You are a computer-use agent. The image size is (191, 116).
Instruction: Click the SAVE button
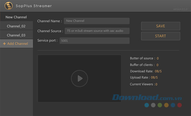tap(161, 26)
